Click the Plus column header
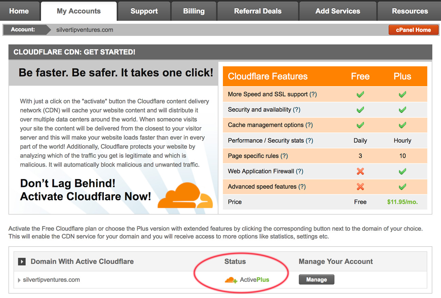441x298 pixels. point(402,76)
